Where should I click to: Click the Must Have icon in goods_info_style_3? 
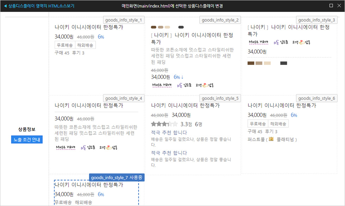pos(259,42)
